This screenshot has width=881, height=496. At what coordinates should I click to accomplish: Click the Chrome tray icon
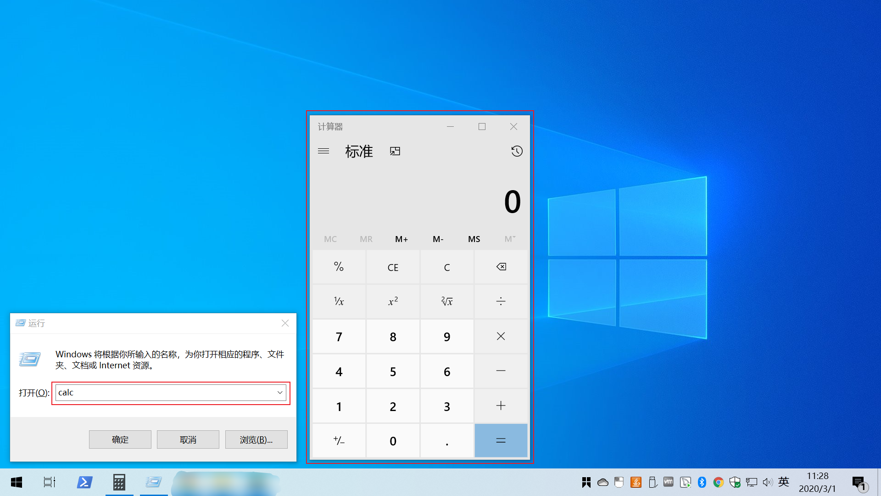(x=719, y=482)
